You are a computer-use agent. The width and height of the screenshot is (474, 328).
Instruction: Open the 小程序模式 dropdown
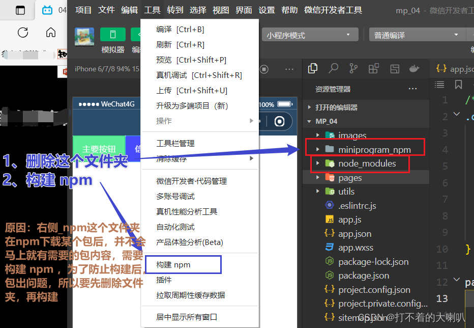tap(310, 35)
